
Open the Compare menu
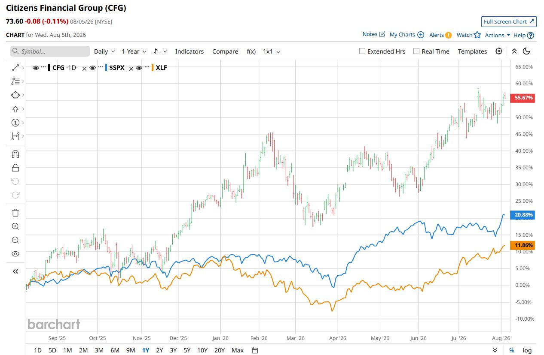225,51
